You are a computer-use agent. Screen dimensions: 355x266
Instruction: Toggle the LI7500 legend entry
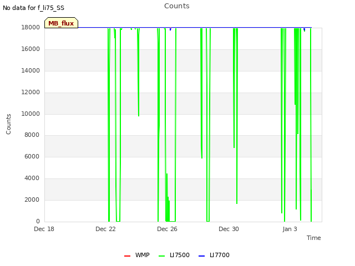pos(174,255)
